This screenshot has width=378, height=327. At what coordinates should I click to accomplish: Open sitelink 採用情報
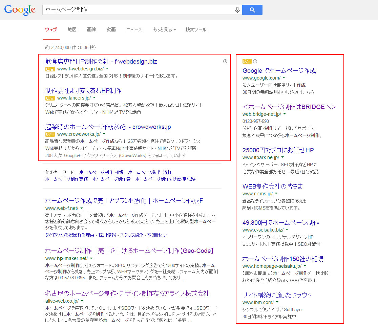pyautogui.click(x=107, y=235)
